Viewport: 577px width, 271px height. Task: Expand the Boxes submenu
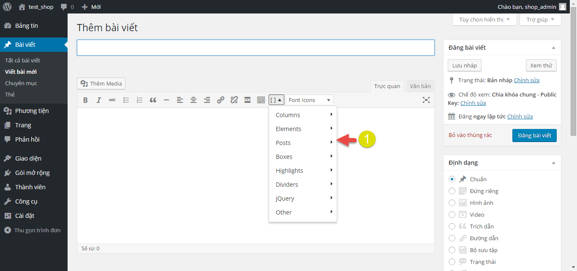[x=303, y=157]
